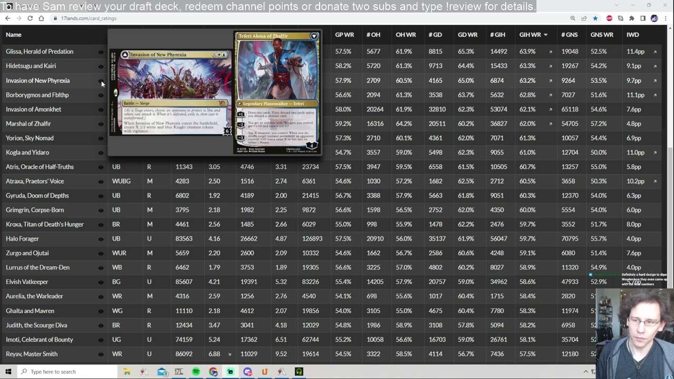The height and width of the screenshot is (379, 674).
Task: Select Judith, the Scourge Diva card name
Action: (x=36, y=325)
